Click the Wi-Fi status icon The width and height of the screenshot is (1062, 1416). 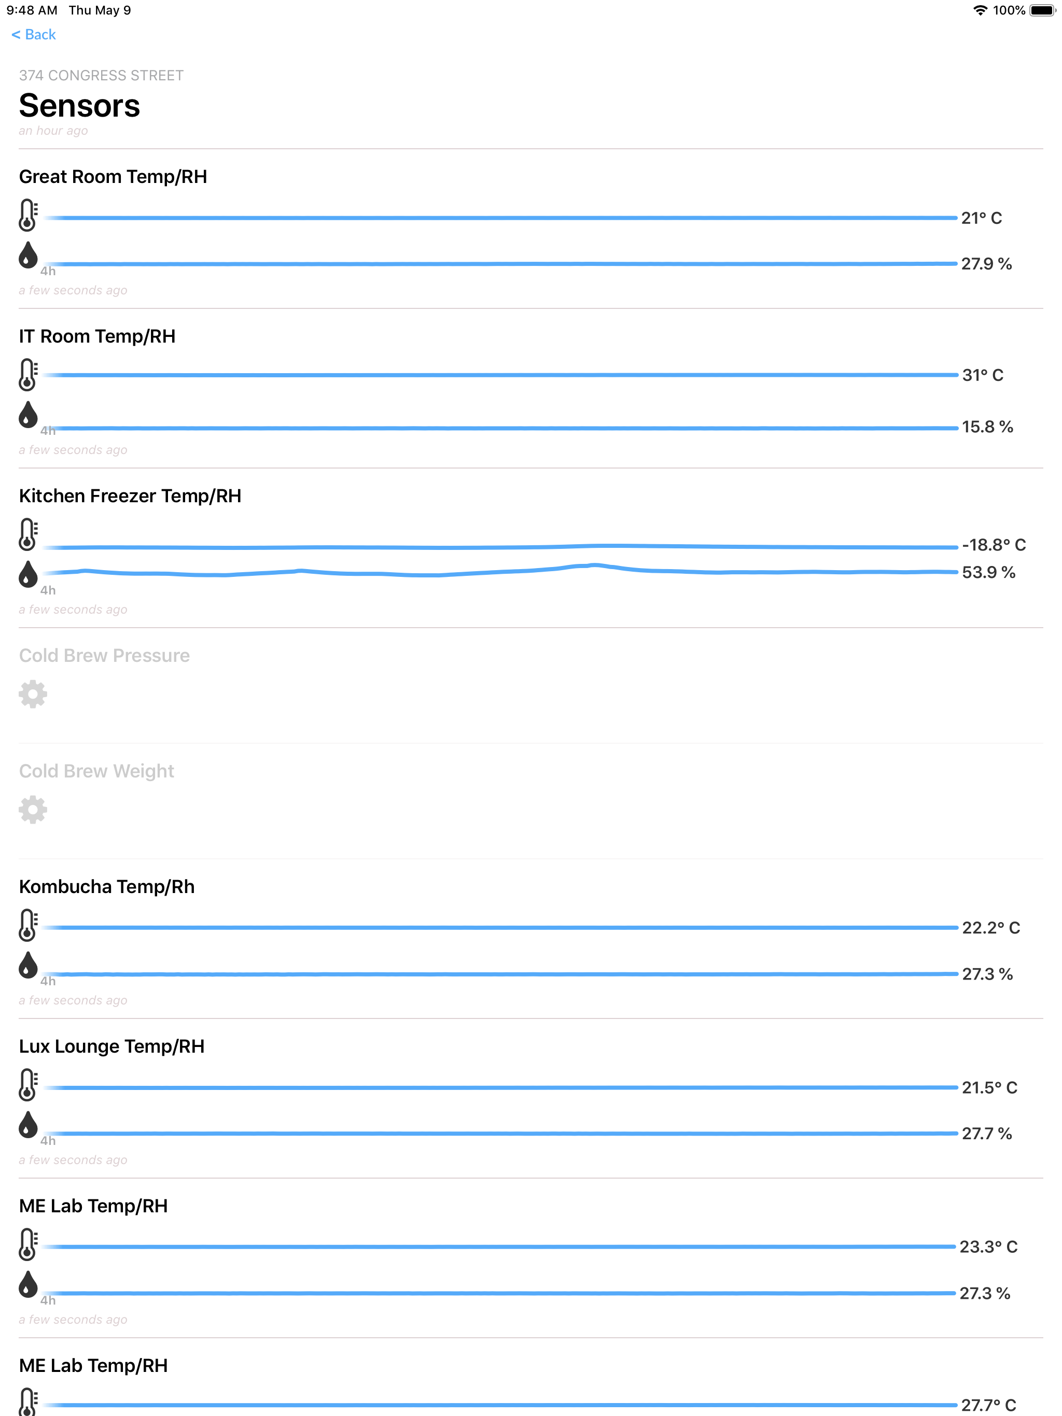[x=980, y=10]
